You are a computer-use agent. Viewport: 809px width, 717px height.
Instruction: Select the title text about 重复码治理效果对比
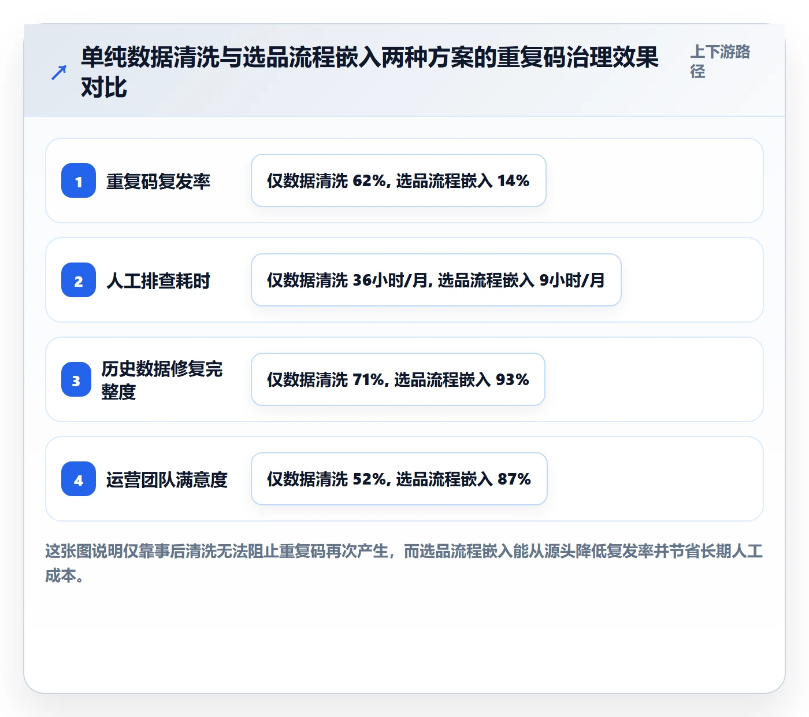pos(370,72)
